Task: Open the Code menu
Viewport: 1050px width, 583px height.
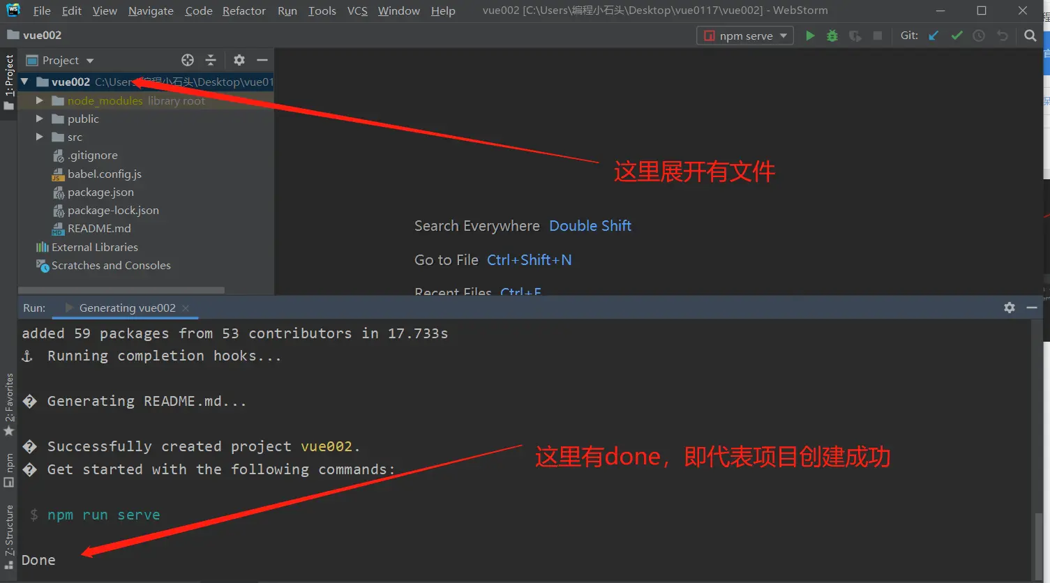Action: point(198,10)
